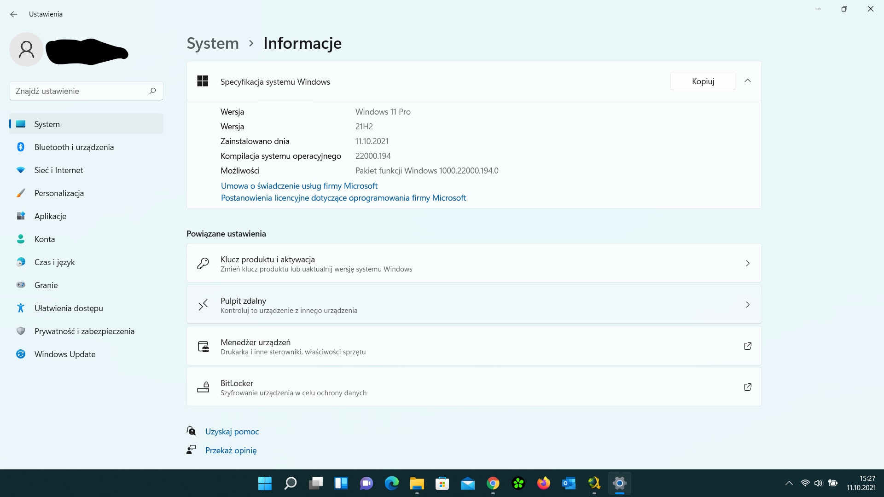Click the Windows logo in Specyfikacja section
884x497 pixels.
click(203, 81)
